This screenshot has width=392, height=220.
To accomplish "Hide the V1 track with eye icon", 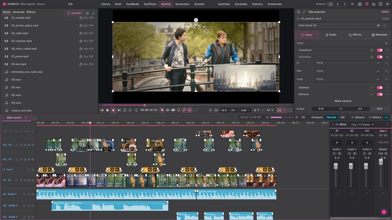I will (x=33, y=180).
